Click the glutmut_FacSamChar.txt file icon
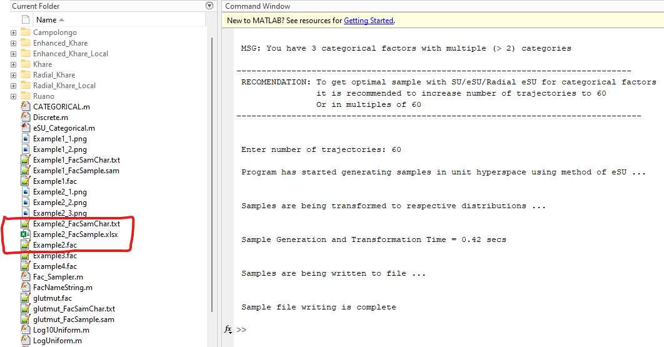Viewport: 664px width, 347px height. tap(25, 308)
